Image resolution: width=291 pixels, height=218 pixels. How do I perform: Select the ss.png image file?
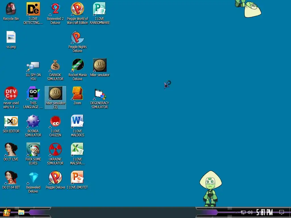coord(11,40)
